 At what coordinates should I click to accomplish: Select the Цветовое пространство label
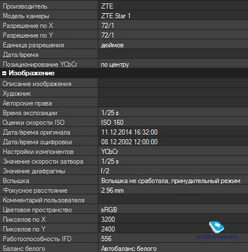[38, 210]
